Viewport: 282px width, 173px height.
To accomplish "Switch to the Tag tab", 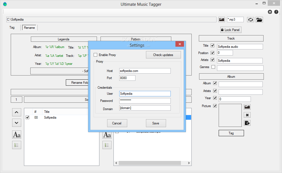I will click(12, 27).
